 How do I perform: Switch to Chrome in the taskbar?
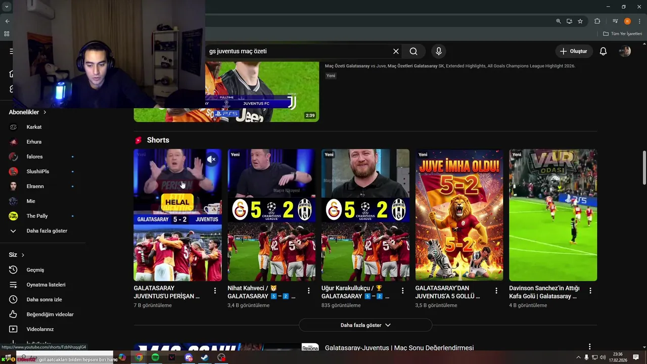pyautogui.click(x=139, y=357)
